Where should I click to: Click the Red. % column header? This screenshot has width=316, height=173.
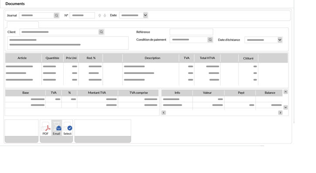click(x=91, y=58)
